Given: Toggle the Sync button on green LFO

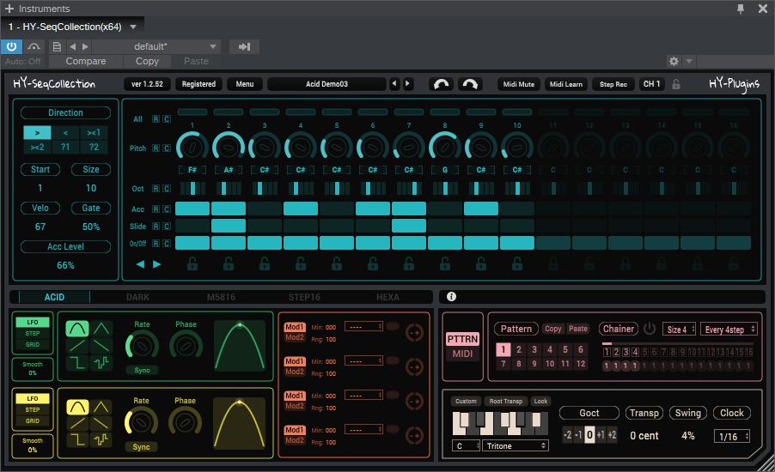Looking at the screenshot, I should click(142, 370).
